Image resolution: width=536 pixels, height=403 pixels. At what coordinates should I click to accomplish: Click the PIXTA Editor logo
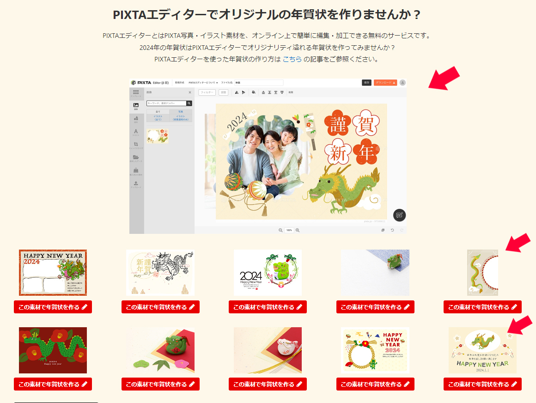click(x=150, y=83)
